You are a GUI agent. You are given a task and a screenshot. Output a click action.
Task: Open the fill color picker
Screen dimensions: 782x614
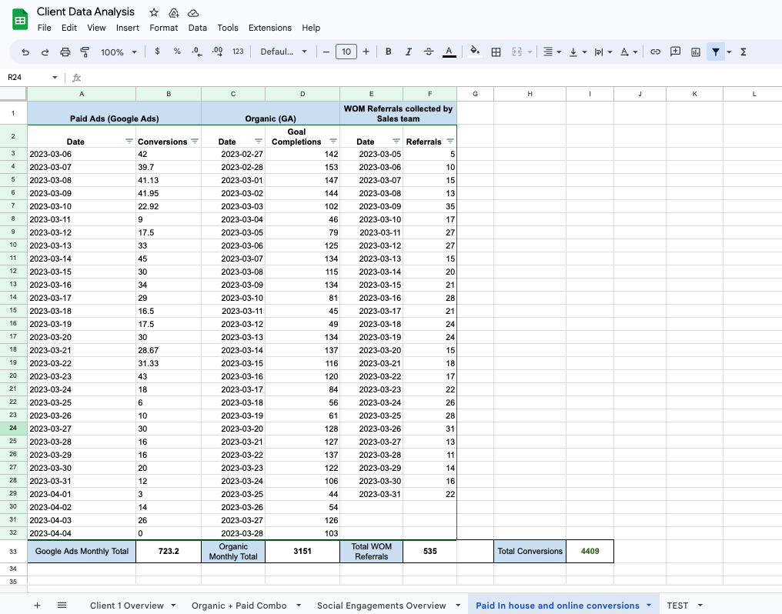click(475, 52)
